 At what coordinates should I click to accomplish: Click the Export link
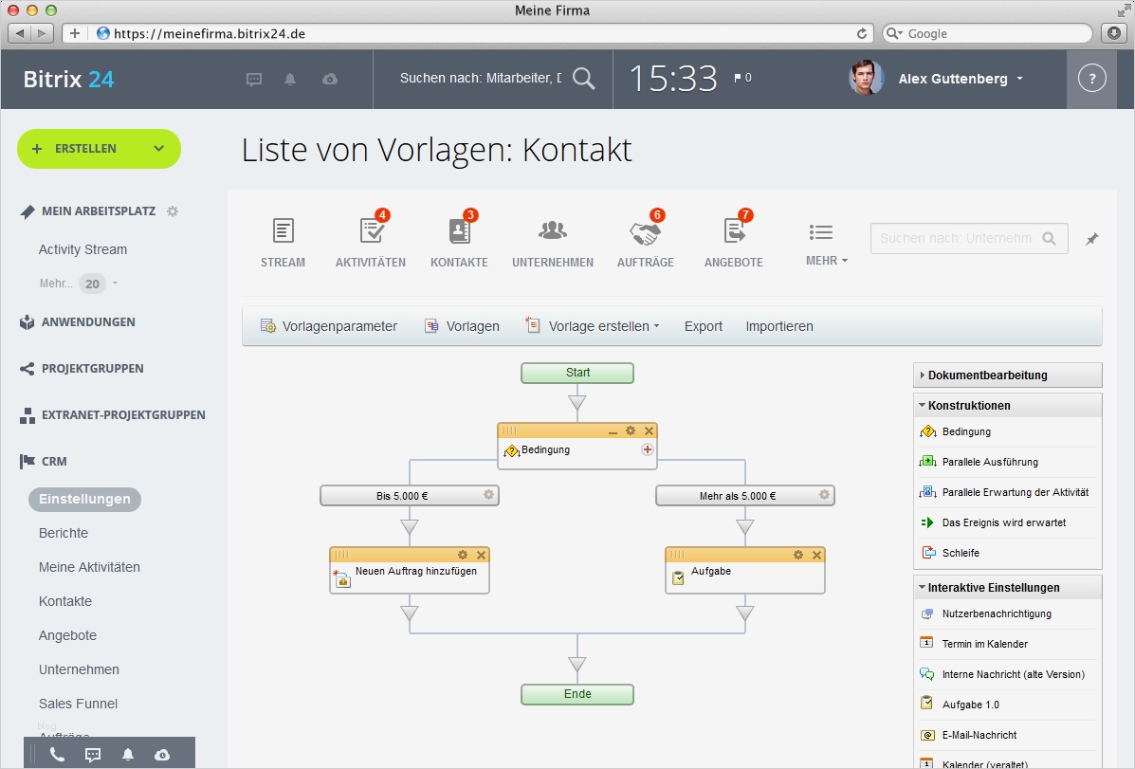pos(703,325)
